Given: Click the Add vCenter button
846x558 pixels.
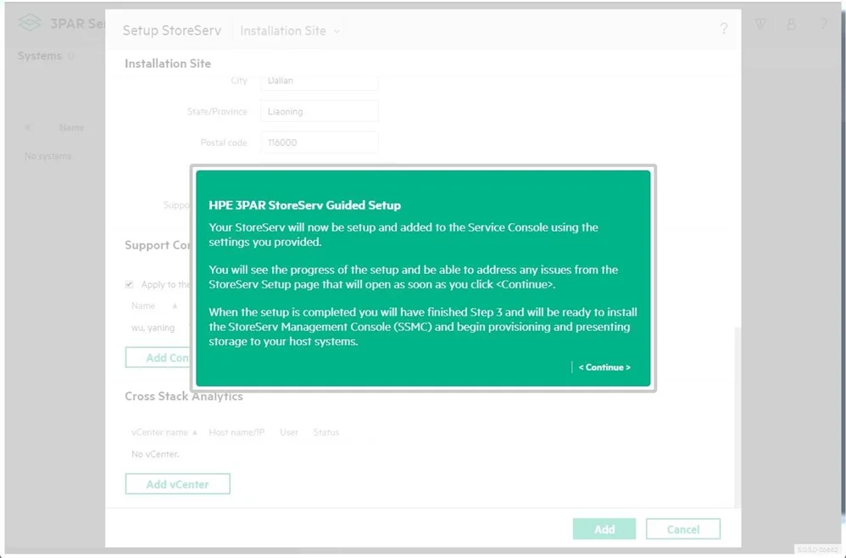Looking at the screenshot, I should tap(177, 483).
